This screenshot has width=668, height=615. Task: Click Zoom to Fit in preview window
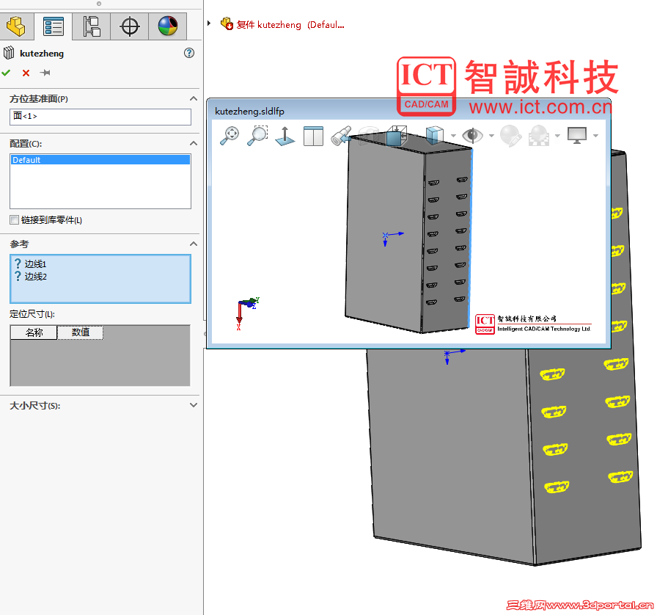point(230,136)
